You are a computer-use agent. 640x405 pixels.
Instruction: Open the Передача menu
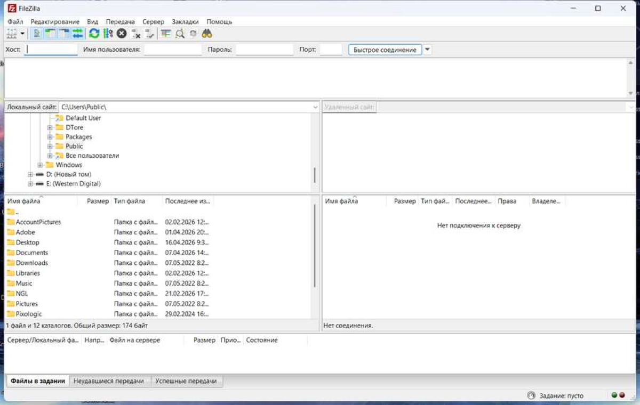coord(120,22)
